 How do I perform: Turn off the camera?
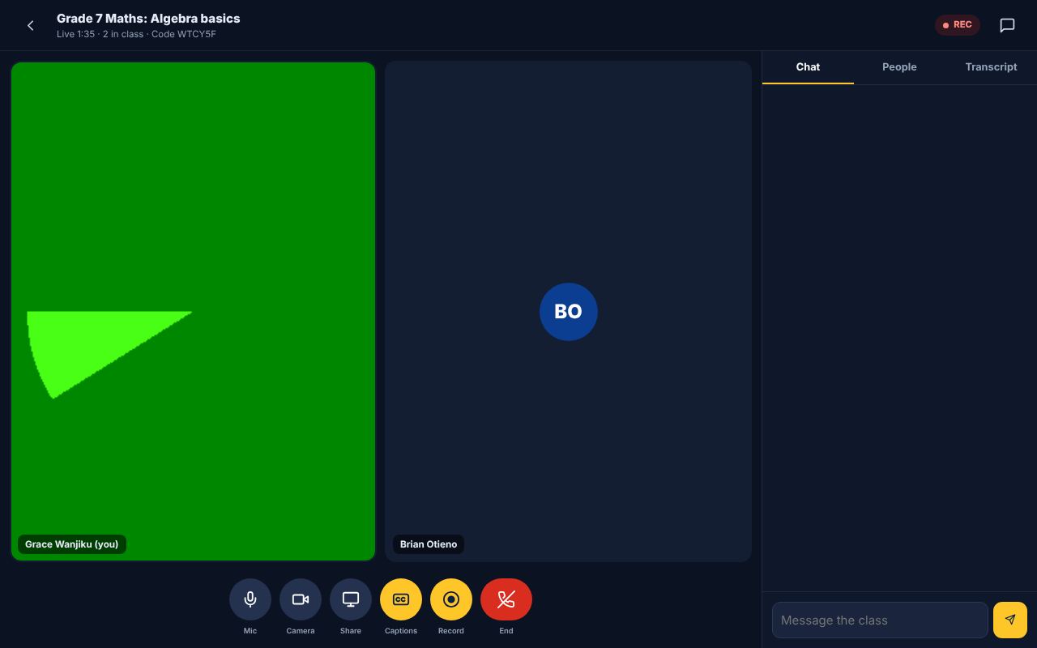click(x=301, y=599)
